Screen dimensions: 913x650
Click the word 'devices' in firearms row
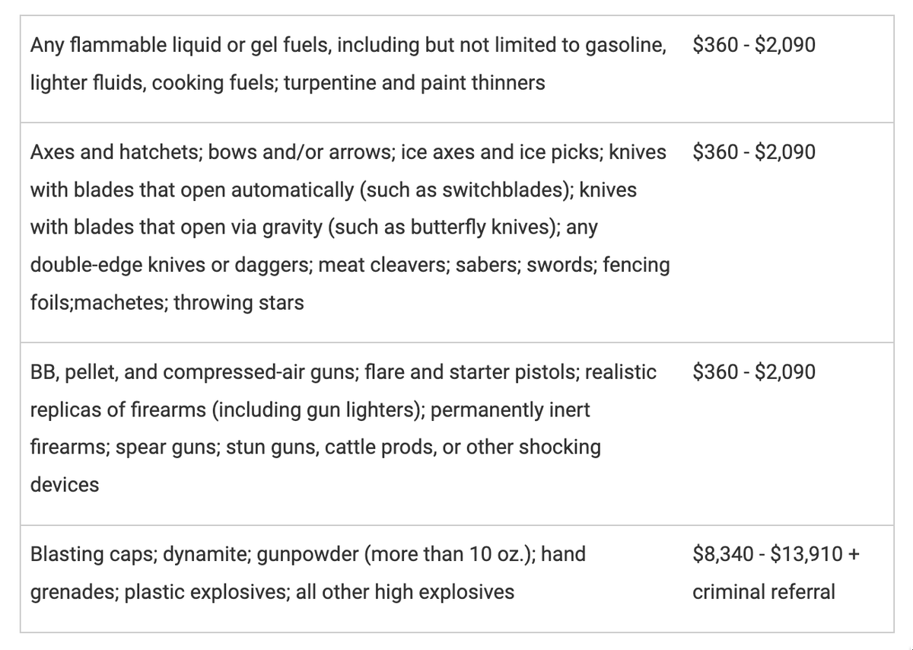65,485
